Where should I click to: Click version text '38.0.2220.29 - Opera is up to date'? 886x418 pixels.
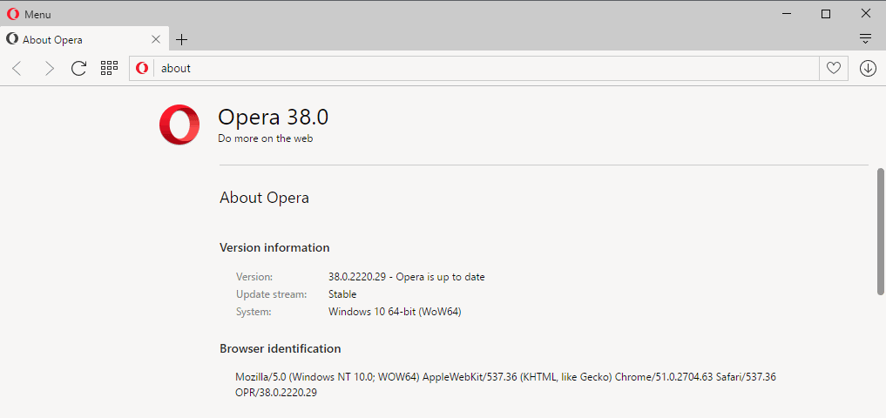(x=406, y=277)
